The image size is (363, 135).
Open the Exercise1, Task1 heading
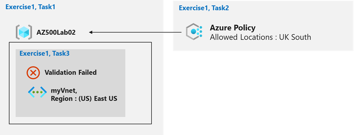point(30,7)
